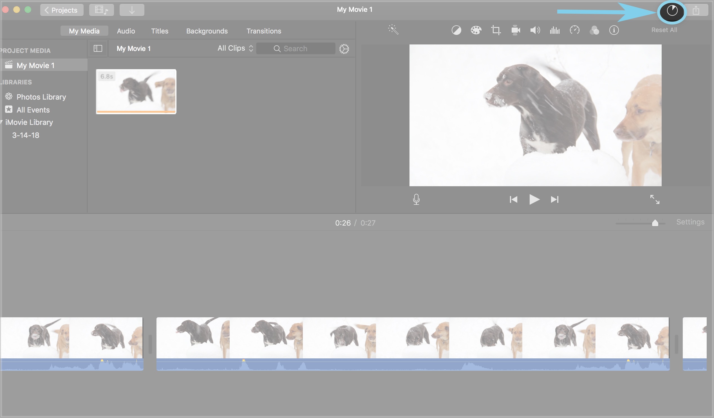Toggle the libraries sidebar visibility
The image size is (714, 418).
click(98, 48)
